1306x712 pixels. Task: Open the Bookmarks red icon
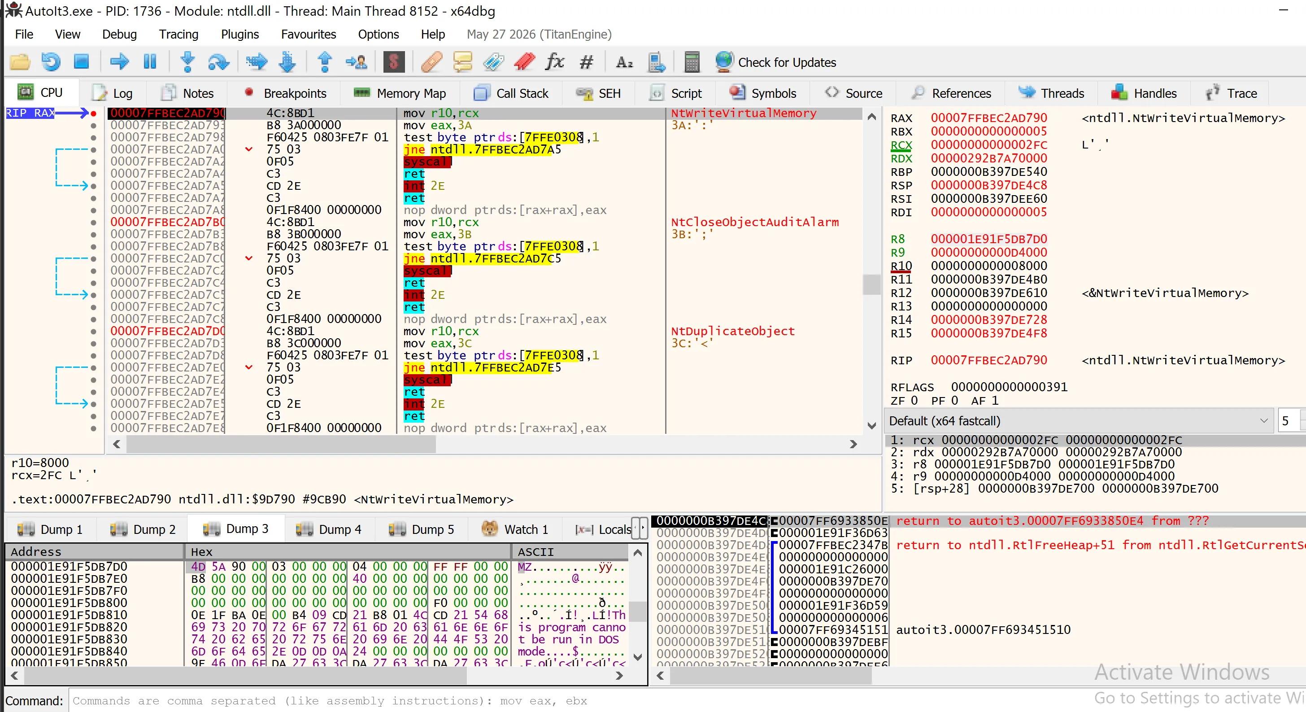(x=524, y=62)
